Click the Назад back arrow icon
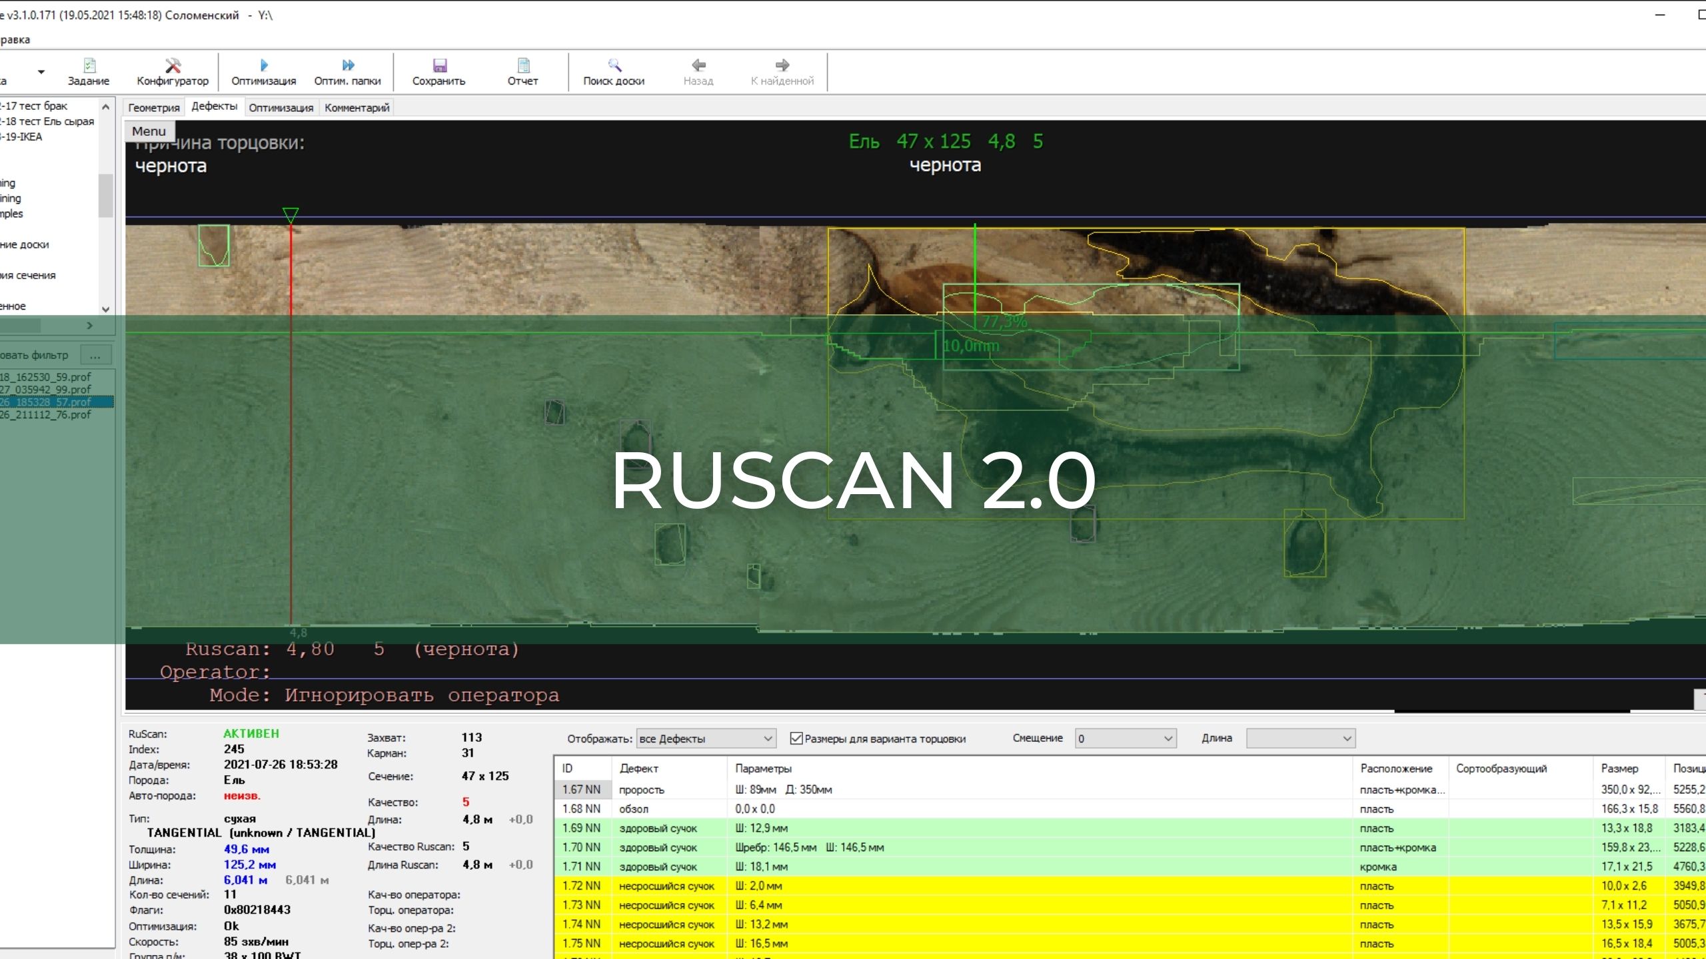This screenshot has width=1706, height=959. [x=698, y=71]
